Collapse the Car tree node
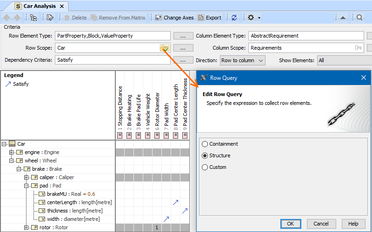Viewport: 372px width, 232px height. coord(4,144)
